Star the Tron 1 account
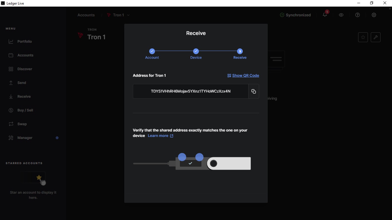Screen dimensions: 392x220 363,37
